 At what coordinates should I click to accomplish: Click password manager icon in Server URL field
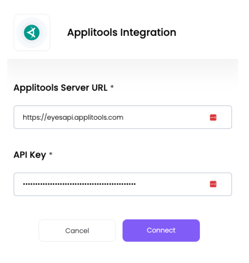pos(213,117)
